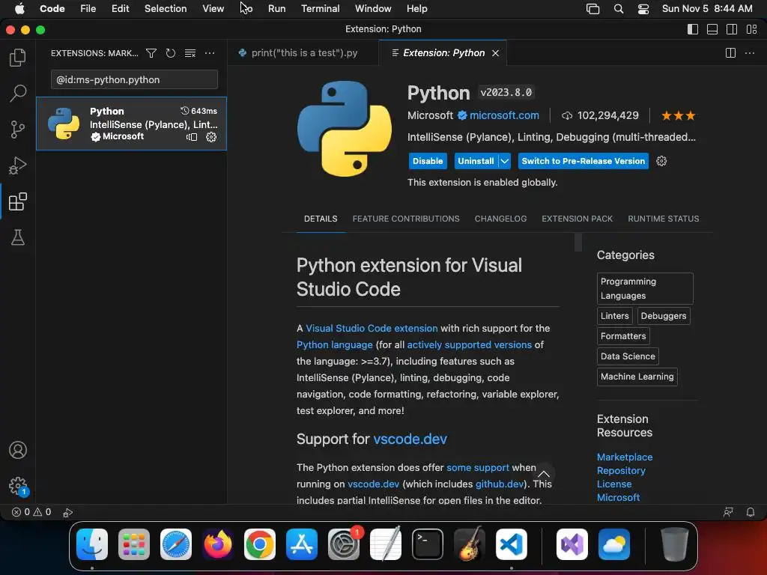Toggle the bottom panel layout button
This screenshot has width=767, height=575.
point(712,29)
